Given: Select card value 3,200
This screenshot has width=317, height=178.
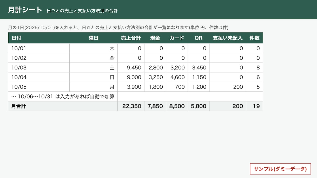Looking at the screenshot, I should click(x=177, y=68).
